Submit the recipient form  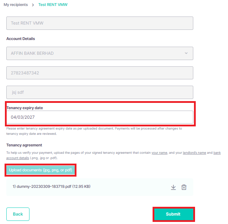pos(173,214)
